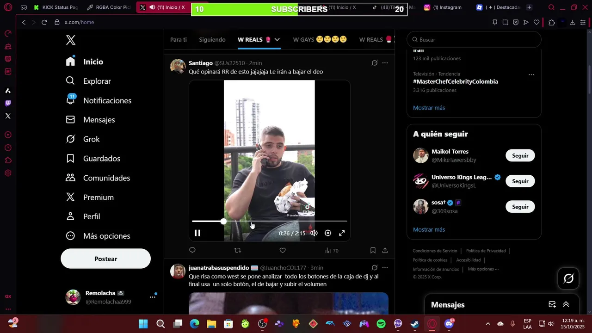Open Steam from the taskbar

415,324
